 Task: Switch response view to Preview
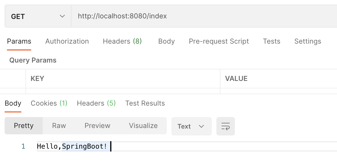click(x=97, y=126)
